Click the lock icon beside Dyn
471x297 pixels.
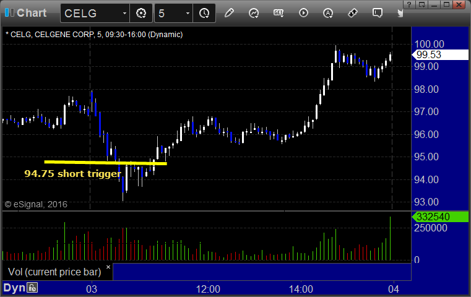coord(32,288)
